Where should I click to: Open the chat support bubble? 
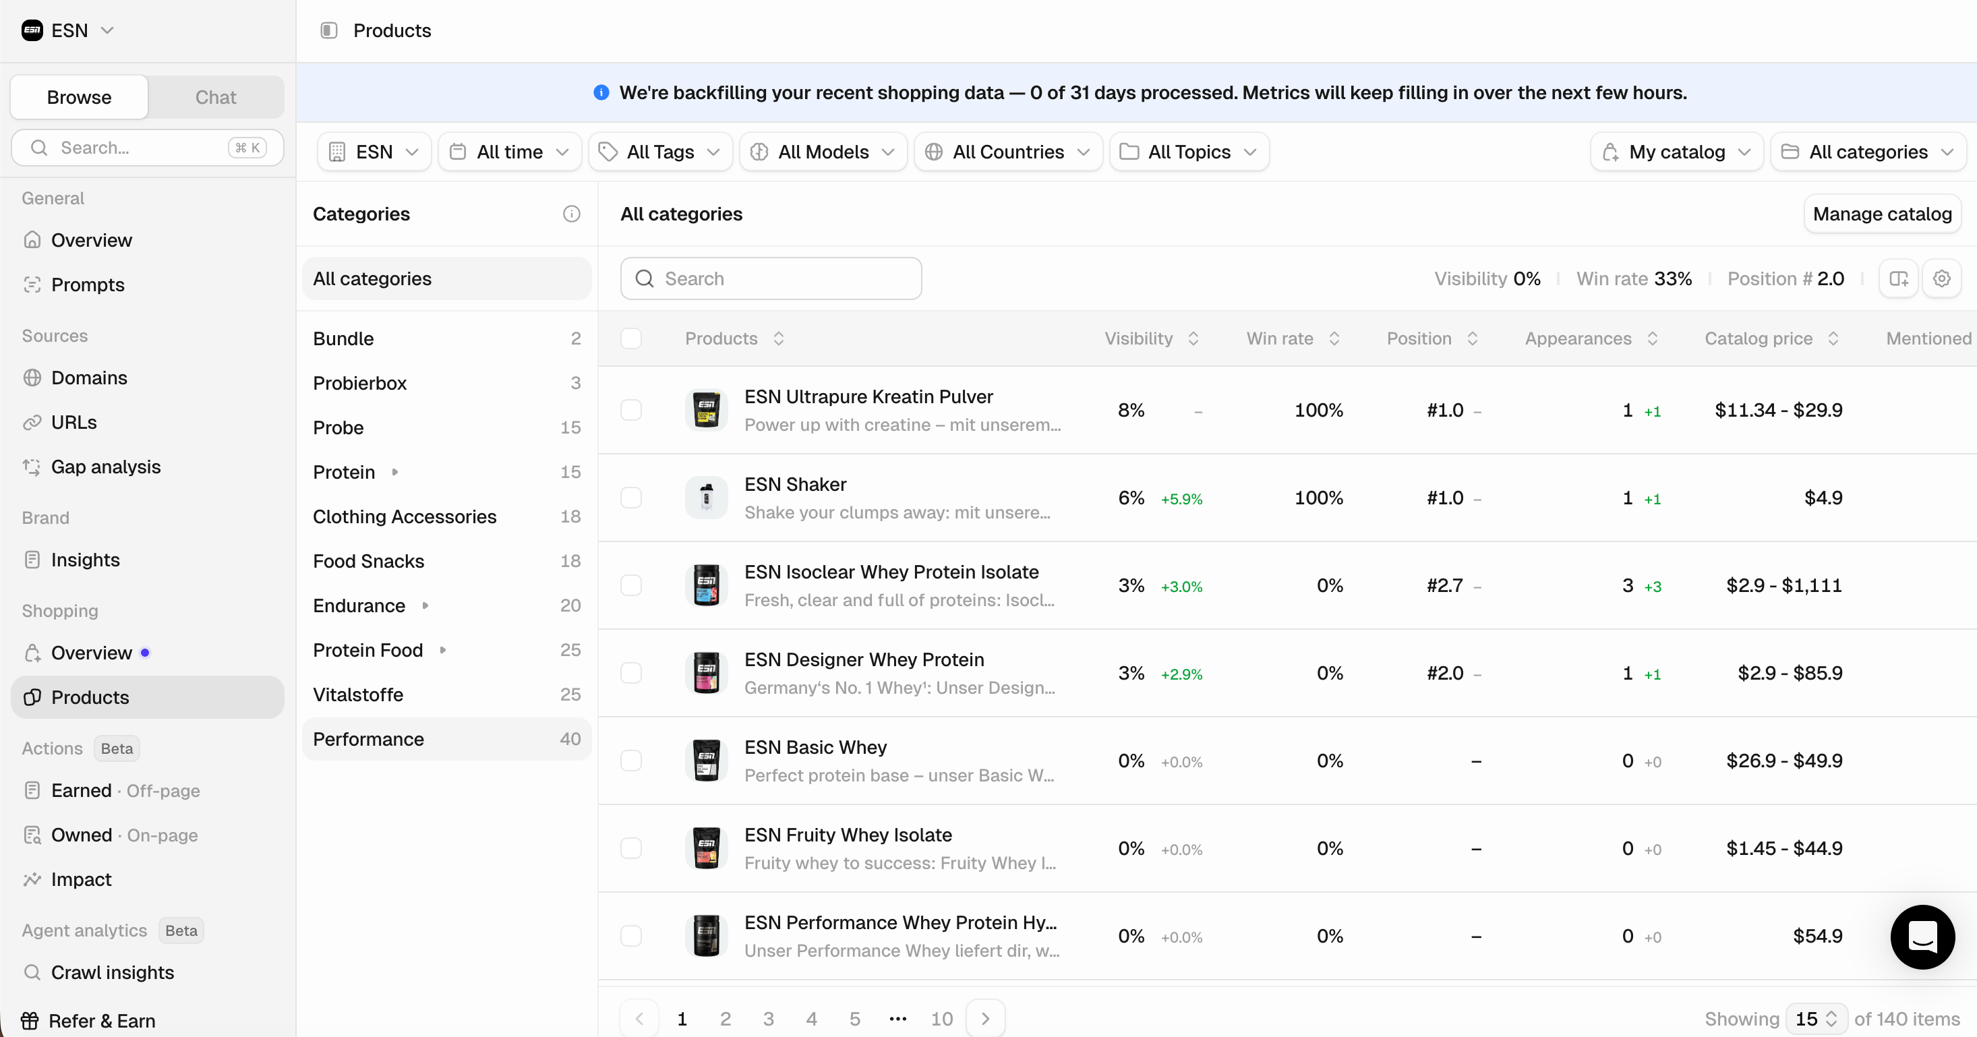(x=1922, y=937)
